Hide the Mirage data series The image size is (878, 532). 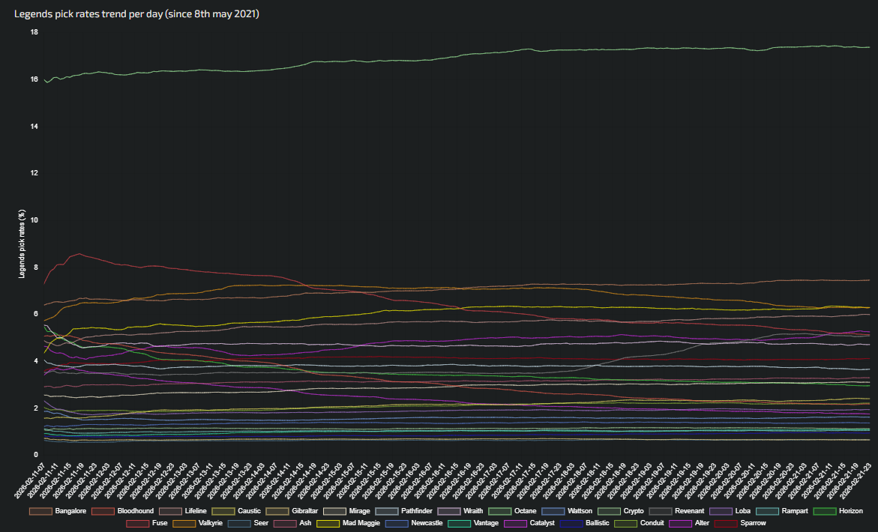tap(359, 511)
